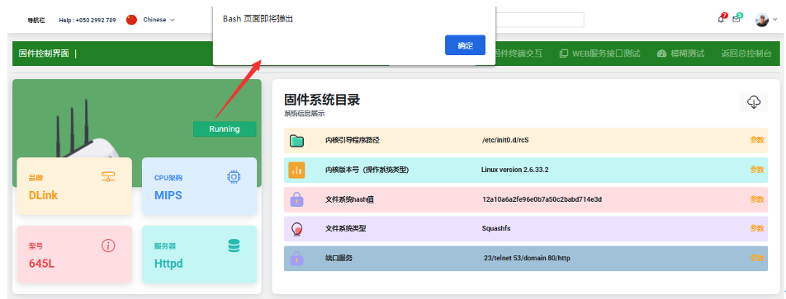Open the 模糊测试 menu item
This screenshot has width=786, height=299.
(x=680, y=54)
